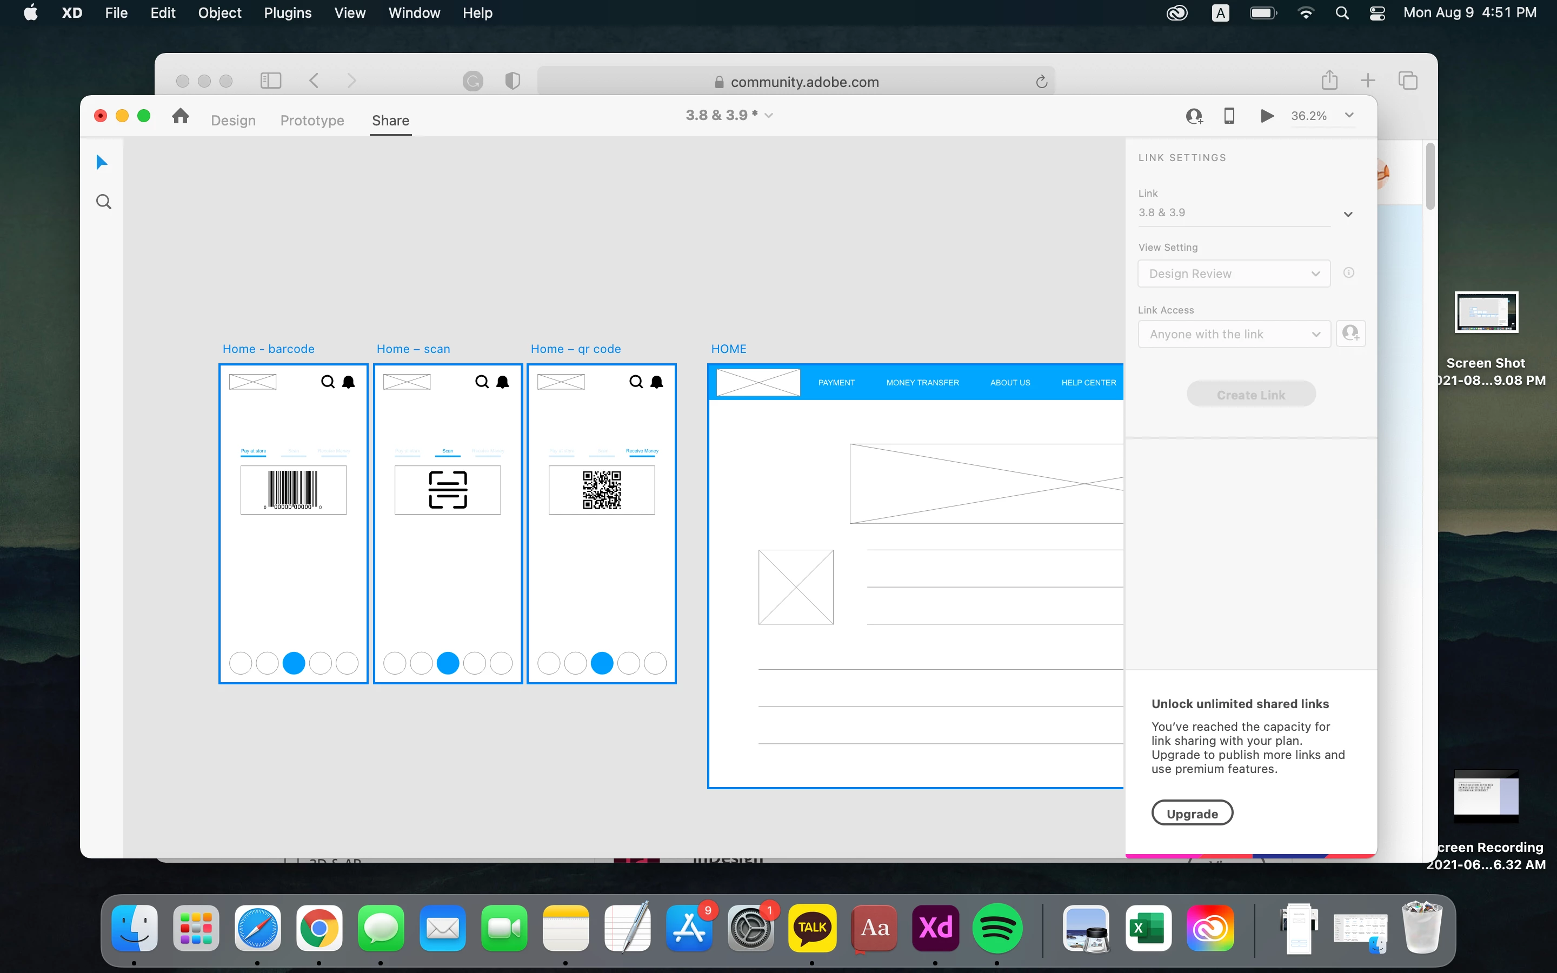Viewport: 1557px width, 973px height.
Task: Click the Home icon in XD toolbar
Action: 181,116
